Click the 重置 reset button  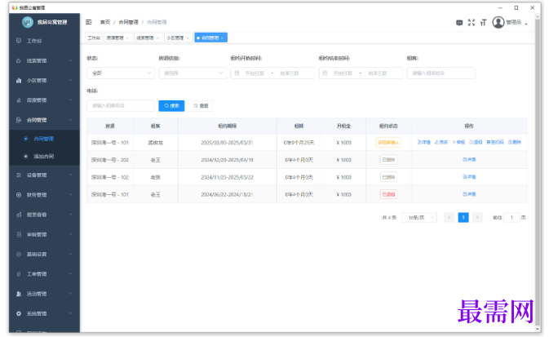(201, 106)
